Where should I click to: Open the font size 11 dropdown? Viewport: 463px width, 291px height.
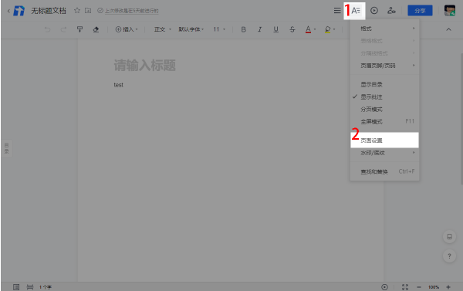point(219,29)
